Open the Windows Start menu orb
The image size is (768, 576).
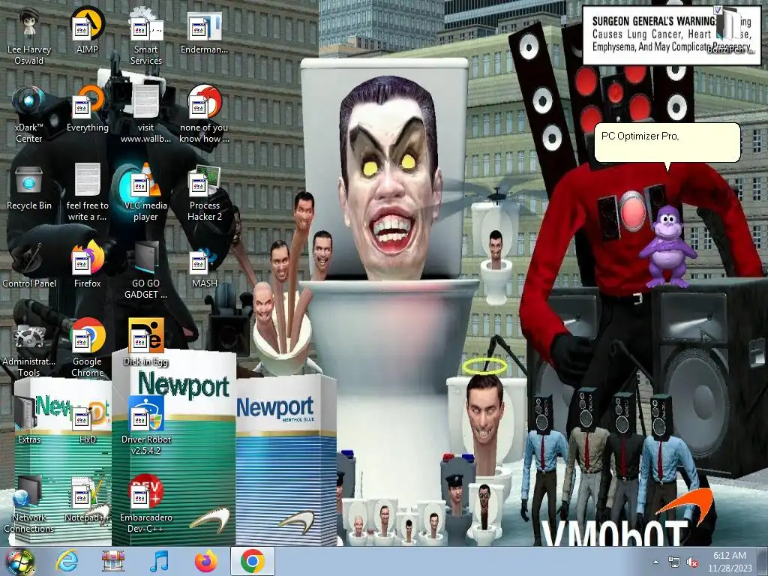click(19, 562)
